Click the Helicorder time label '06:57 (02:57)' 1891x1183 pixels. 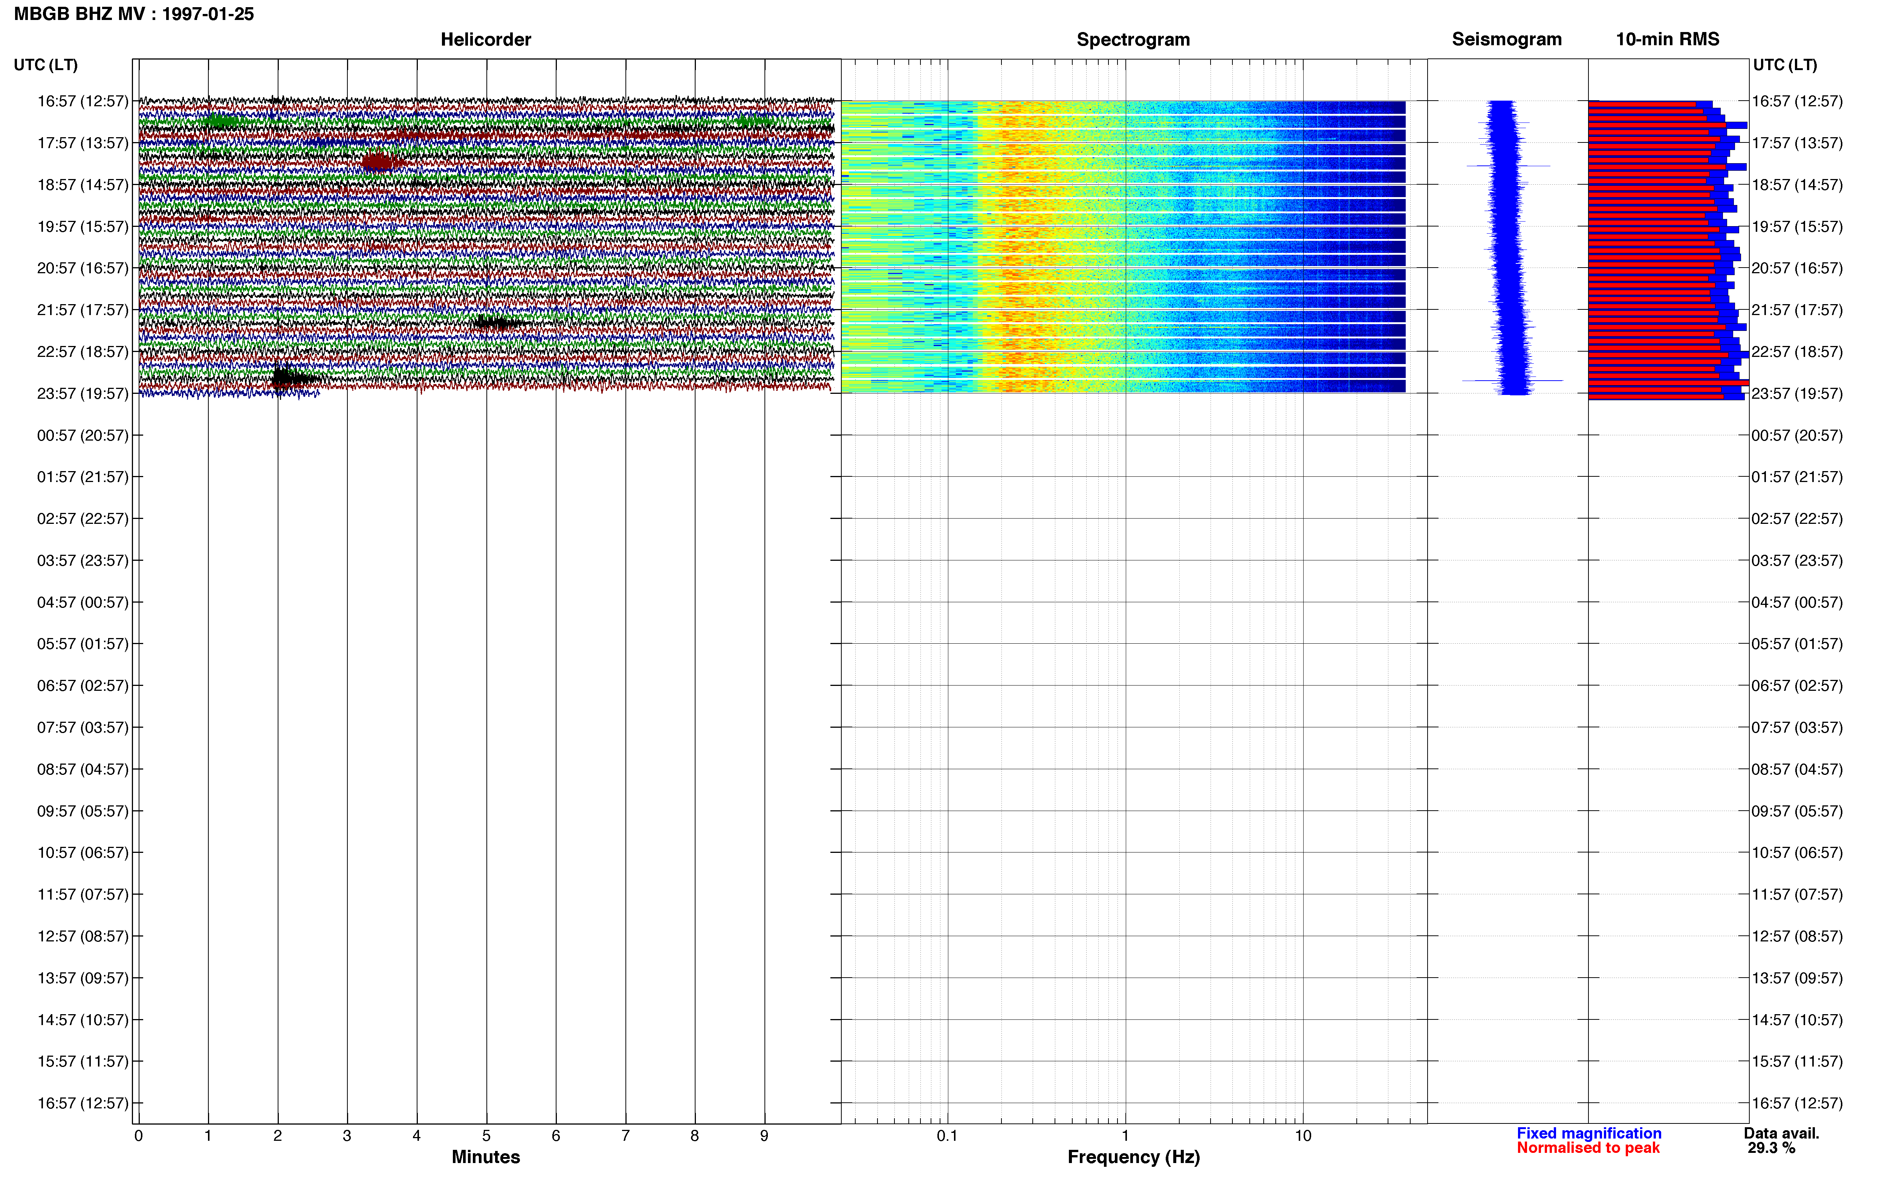[82, 686]
